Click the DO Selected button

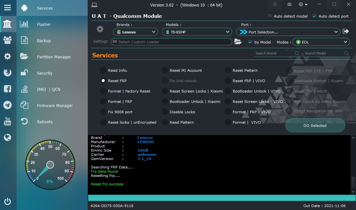(315, 126)
